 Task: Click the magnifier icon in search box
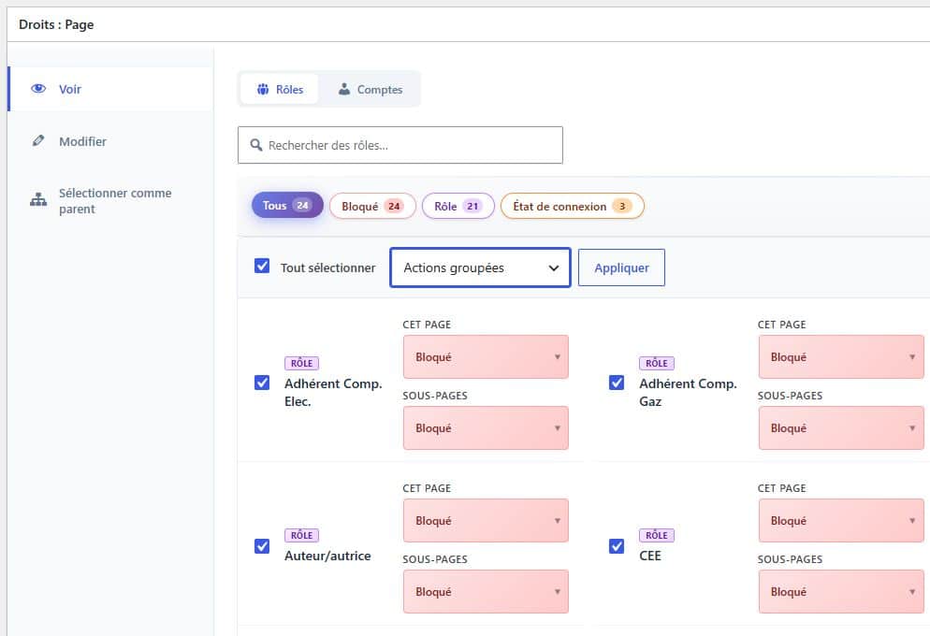coord(256,145)
